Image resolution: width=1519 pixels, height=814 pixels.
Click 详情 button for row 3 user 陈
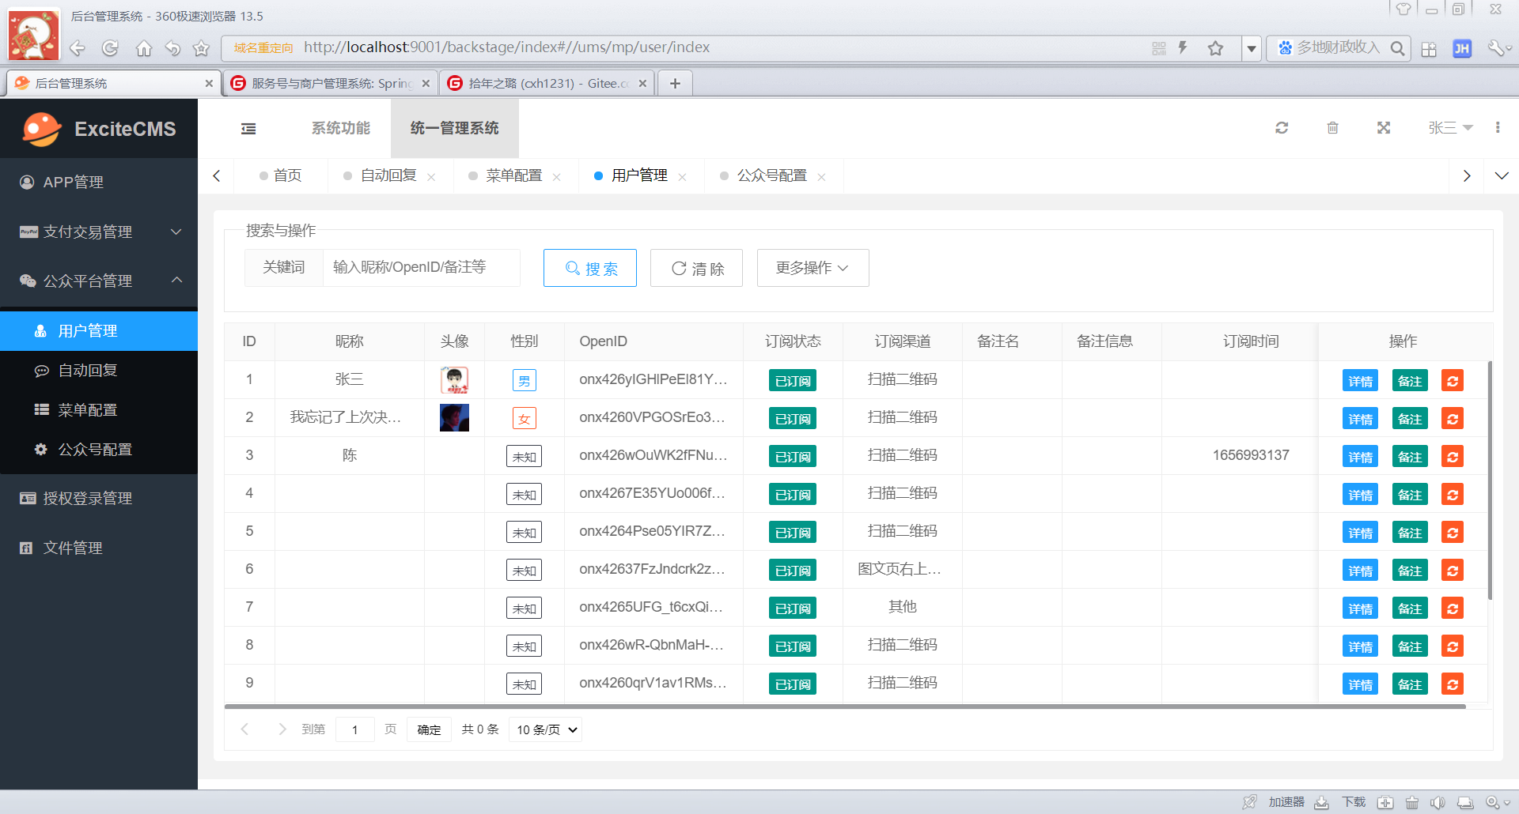(1360, 457)
